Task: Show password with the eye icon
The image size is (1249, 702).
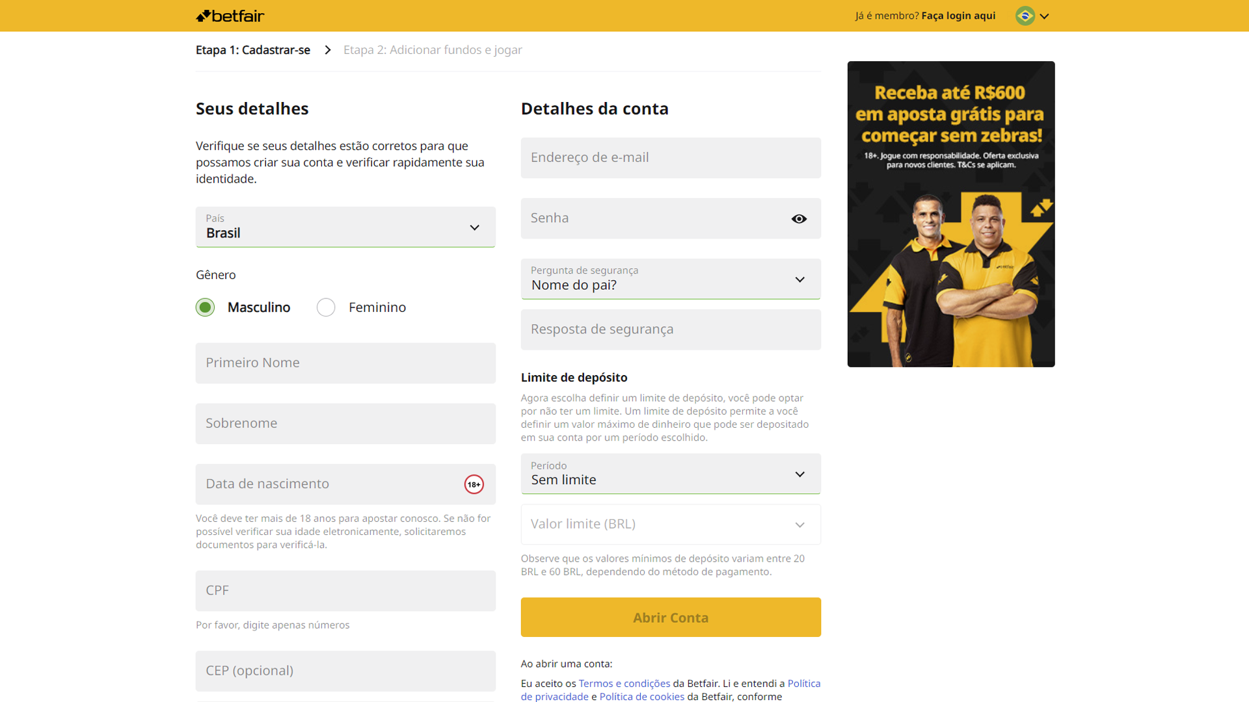Action: [799, 218]
